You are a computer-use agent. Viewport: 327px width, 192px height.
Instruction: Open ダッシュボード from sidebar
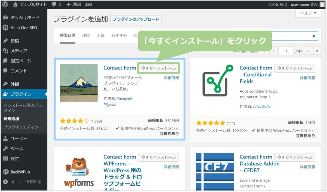[24, 18]
